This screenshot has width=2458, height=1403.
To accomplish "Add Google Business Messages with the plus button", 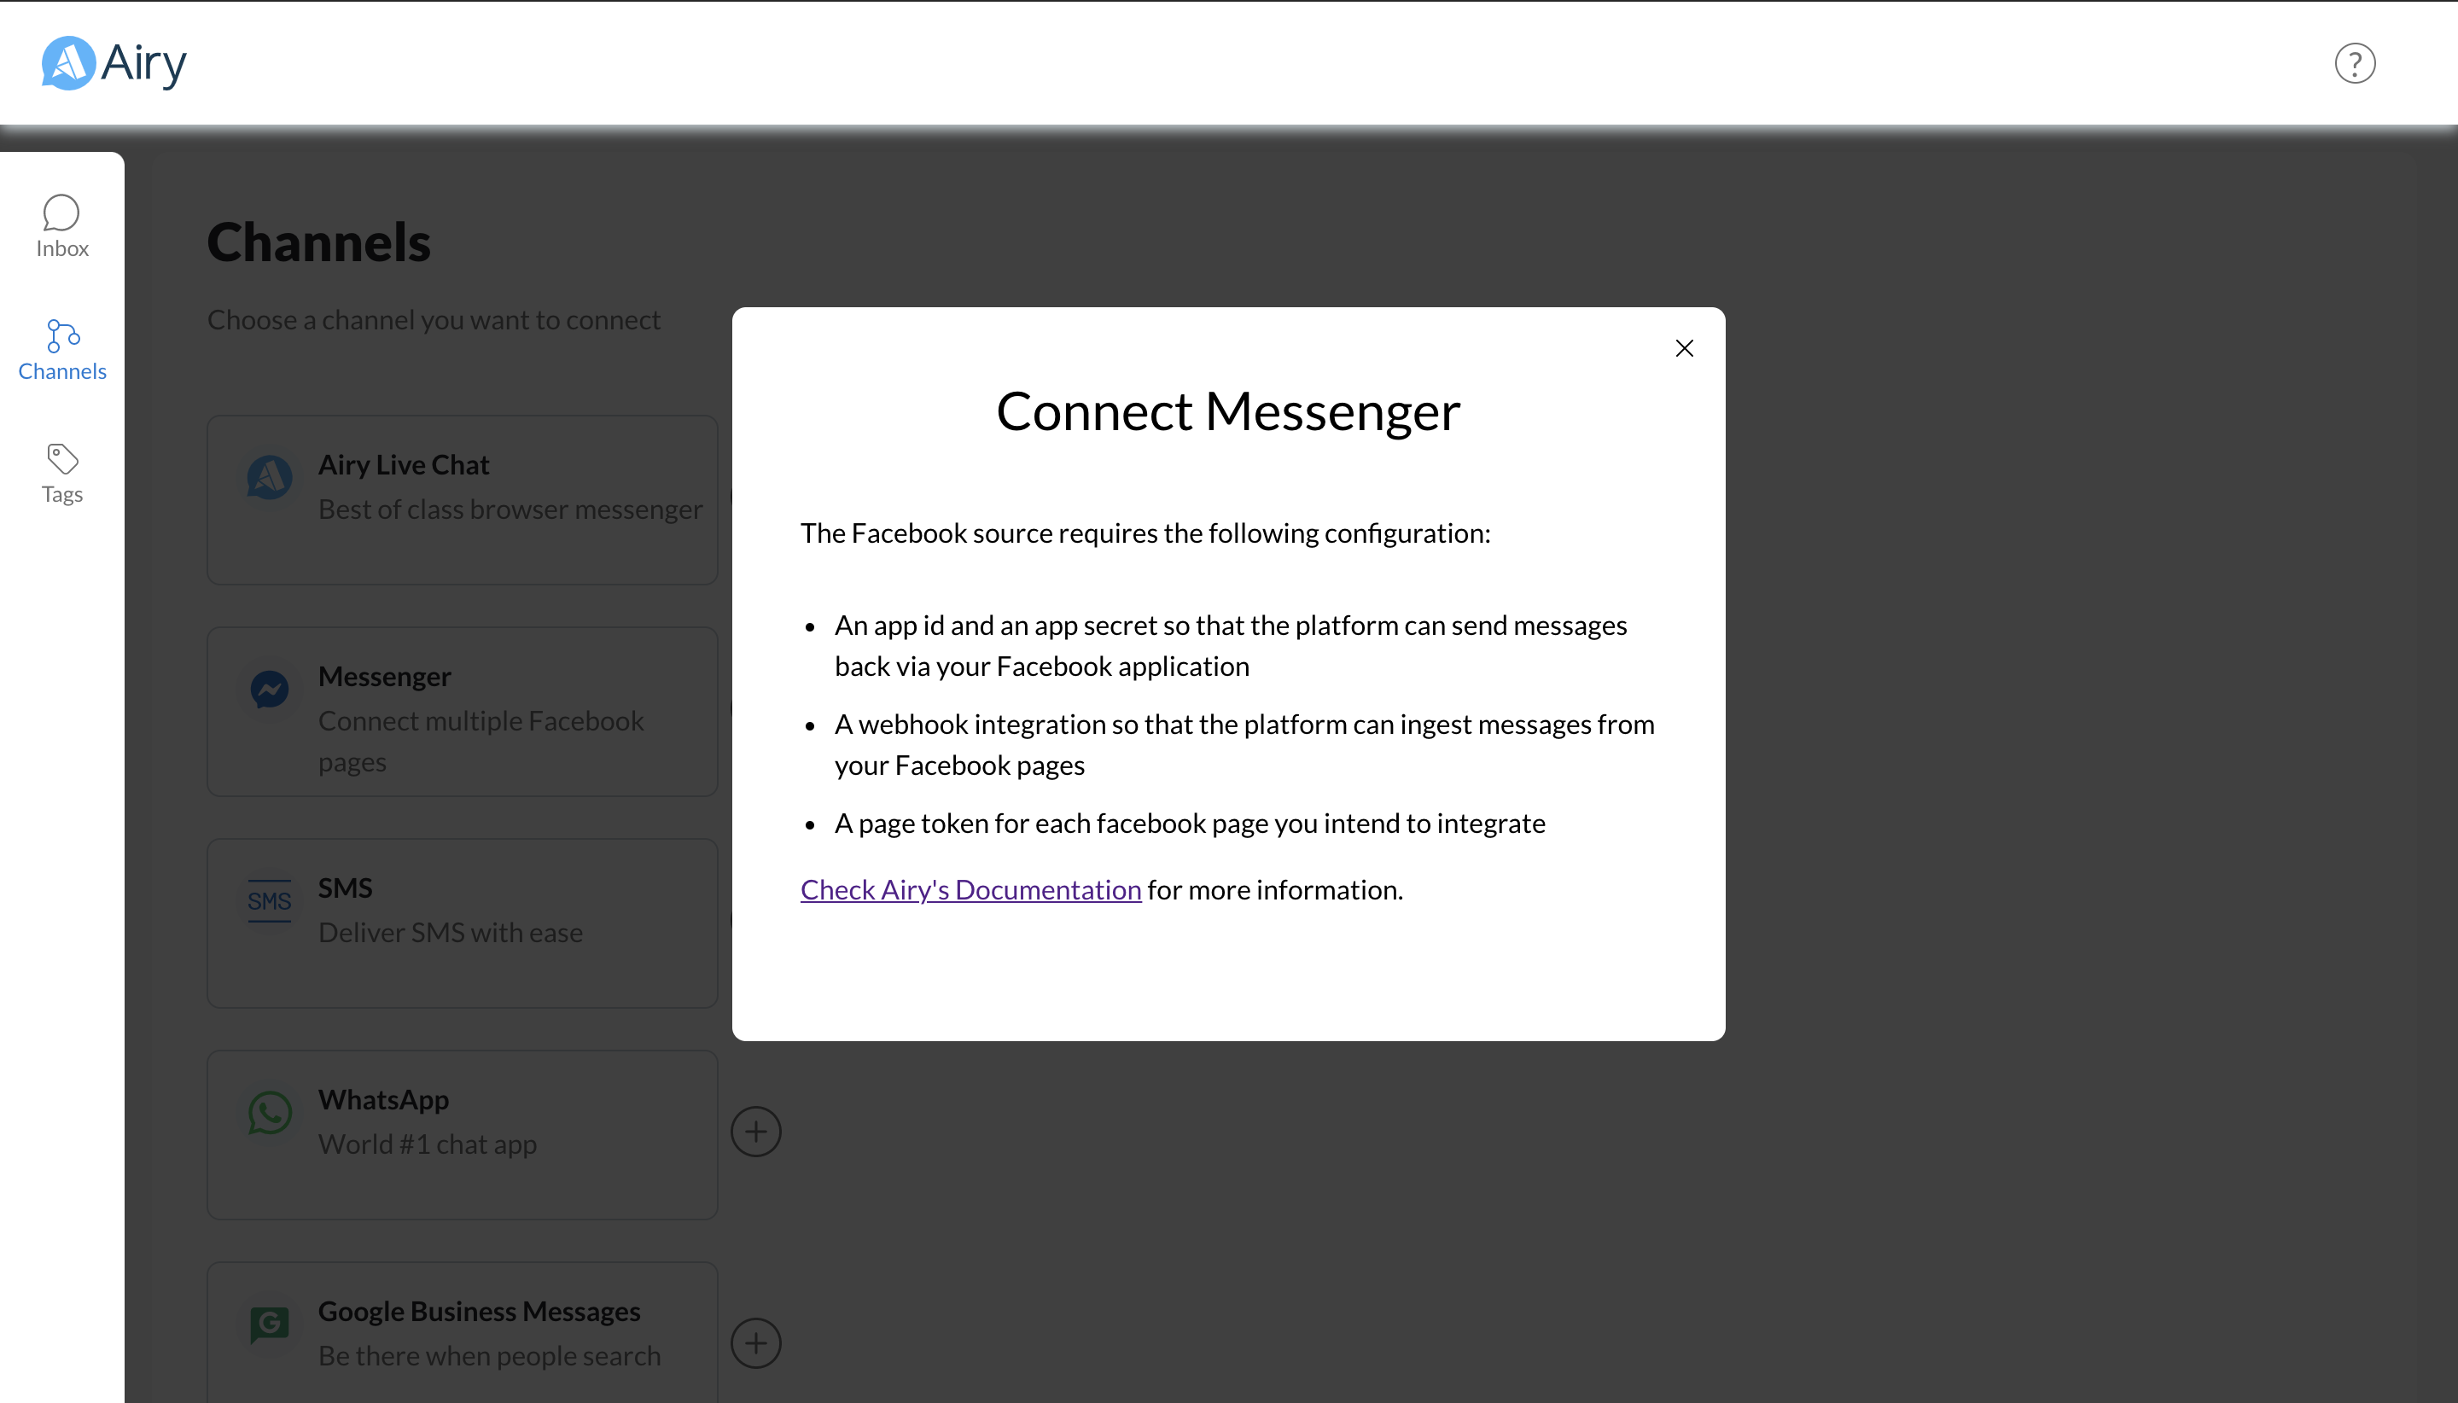I will [x=755, y=1342].
